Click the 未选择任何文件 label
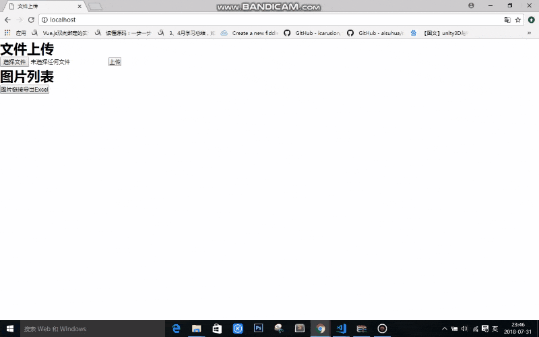 coord(50,62)
